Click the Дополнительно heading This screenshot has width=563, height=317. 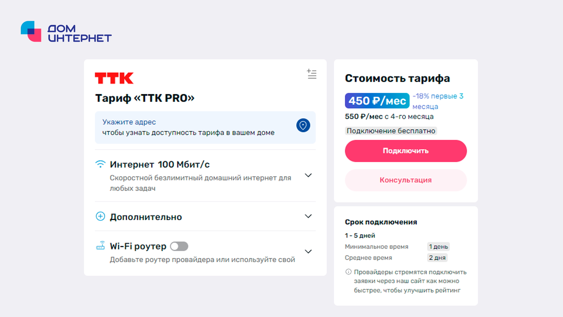[146, 217]
